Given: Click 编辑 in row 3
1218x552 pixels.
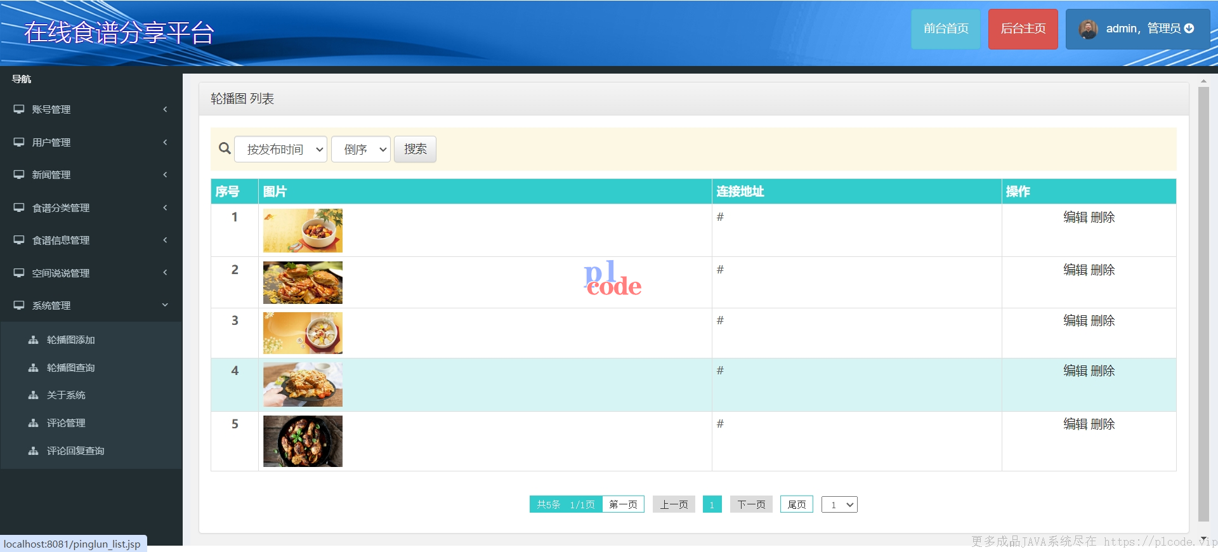Looking at the screenshot, I should [x=1075, y=320].
